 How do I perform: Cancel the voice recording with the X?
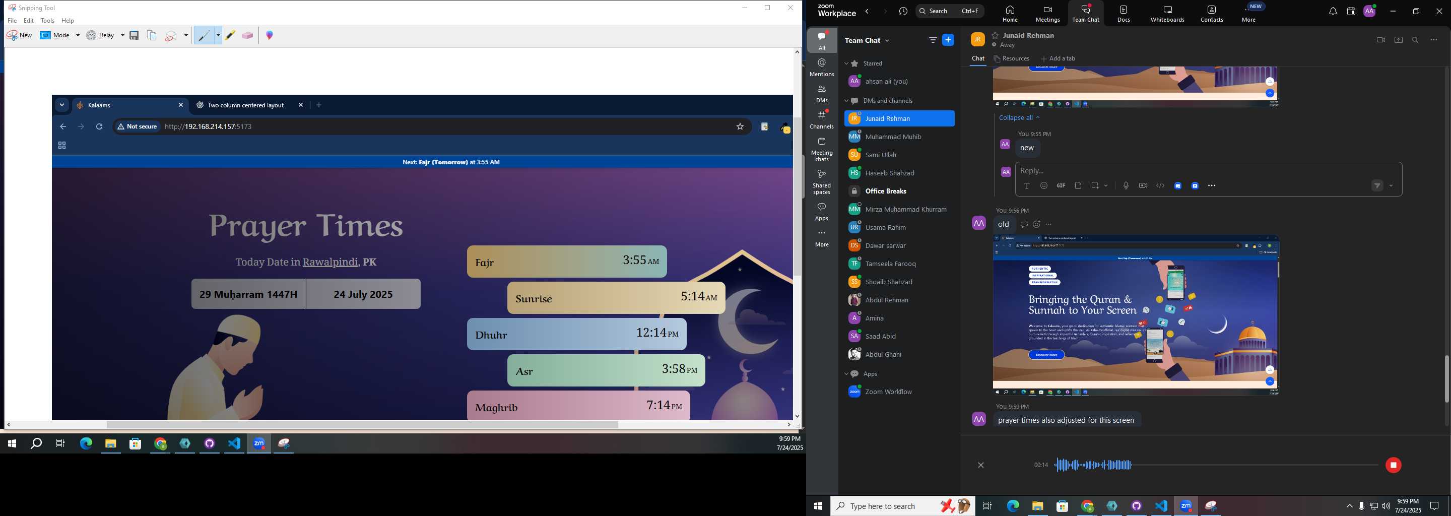pos(980,465)
